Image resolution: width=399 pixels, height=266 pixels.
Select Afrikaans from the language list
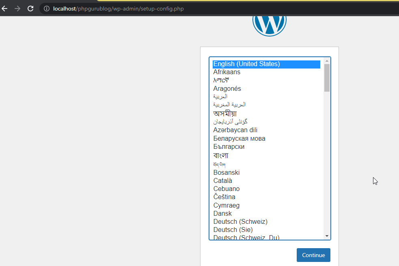click(x=227, y=72)
